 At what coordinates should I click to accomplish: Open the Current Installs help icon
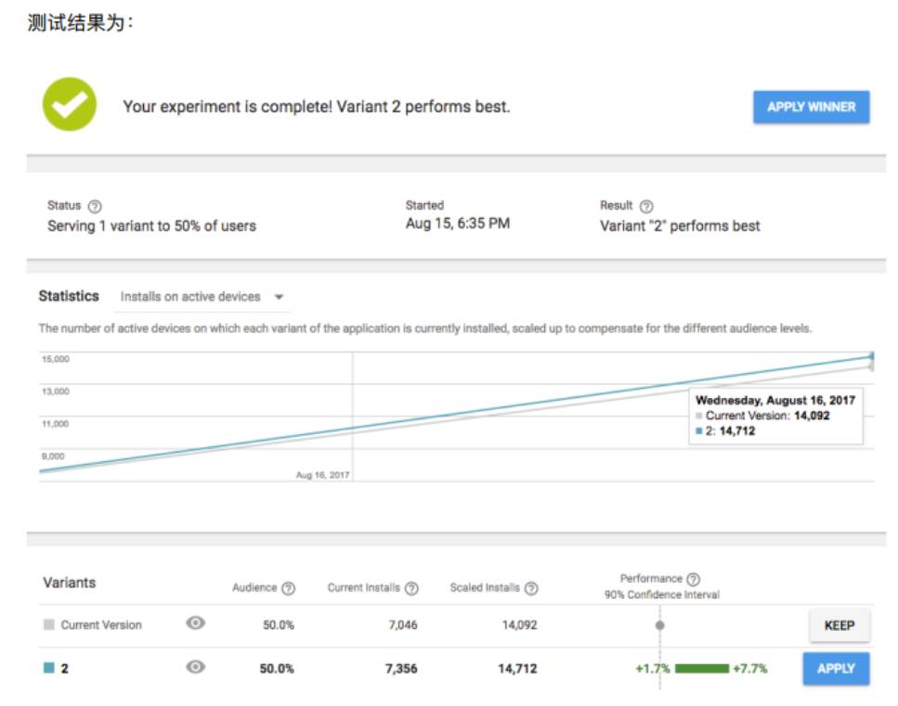pyautogui.click(x=411, y=588)
